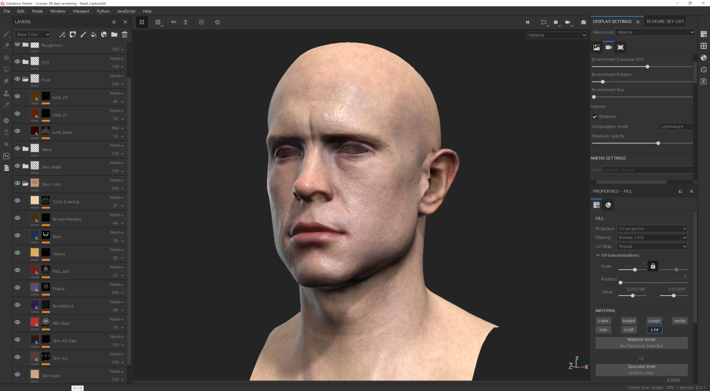Open the Filtering Bilinear HQ dropdown
The height and width of the screenshot is (391, 710).
[652, 237]
